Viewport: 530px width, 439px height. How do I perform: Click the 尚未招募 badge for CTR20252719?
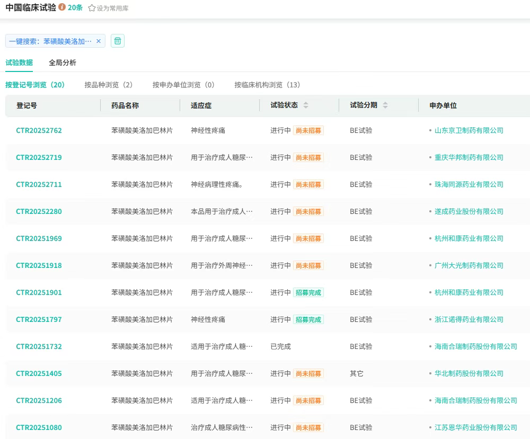point(308,157)
